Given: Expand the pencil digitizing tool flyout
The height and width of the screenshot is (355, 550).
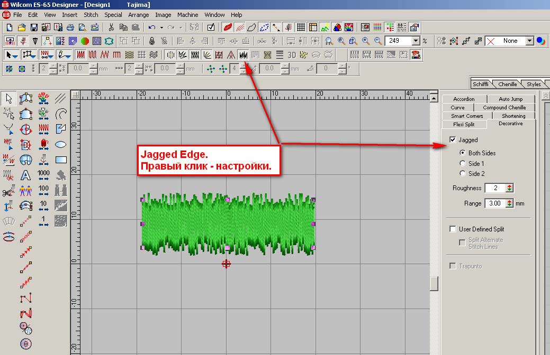Looking at the screenshot, I should pos(69,55).
